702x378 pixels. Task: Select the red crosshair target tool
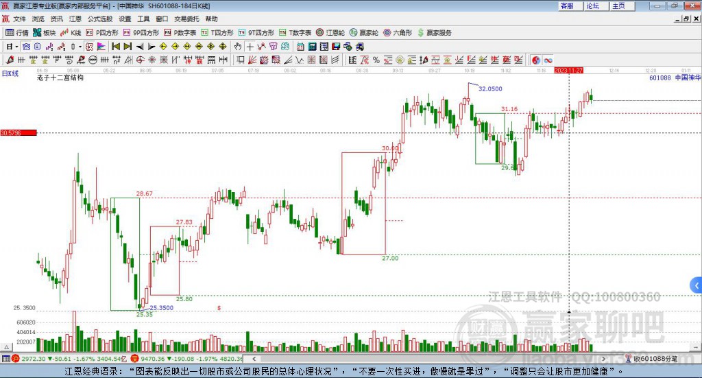[140, 60]
